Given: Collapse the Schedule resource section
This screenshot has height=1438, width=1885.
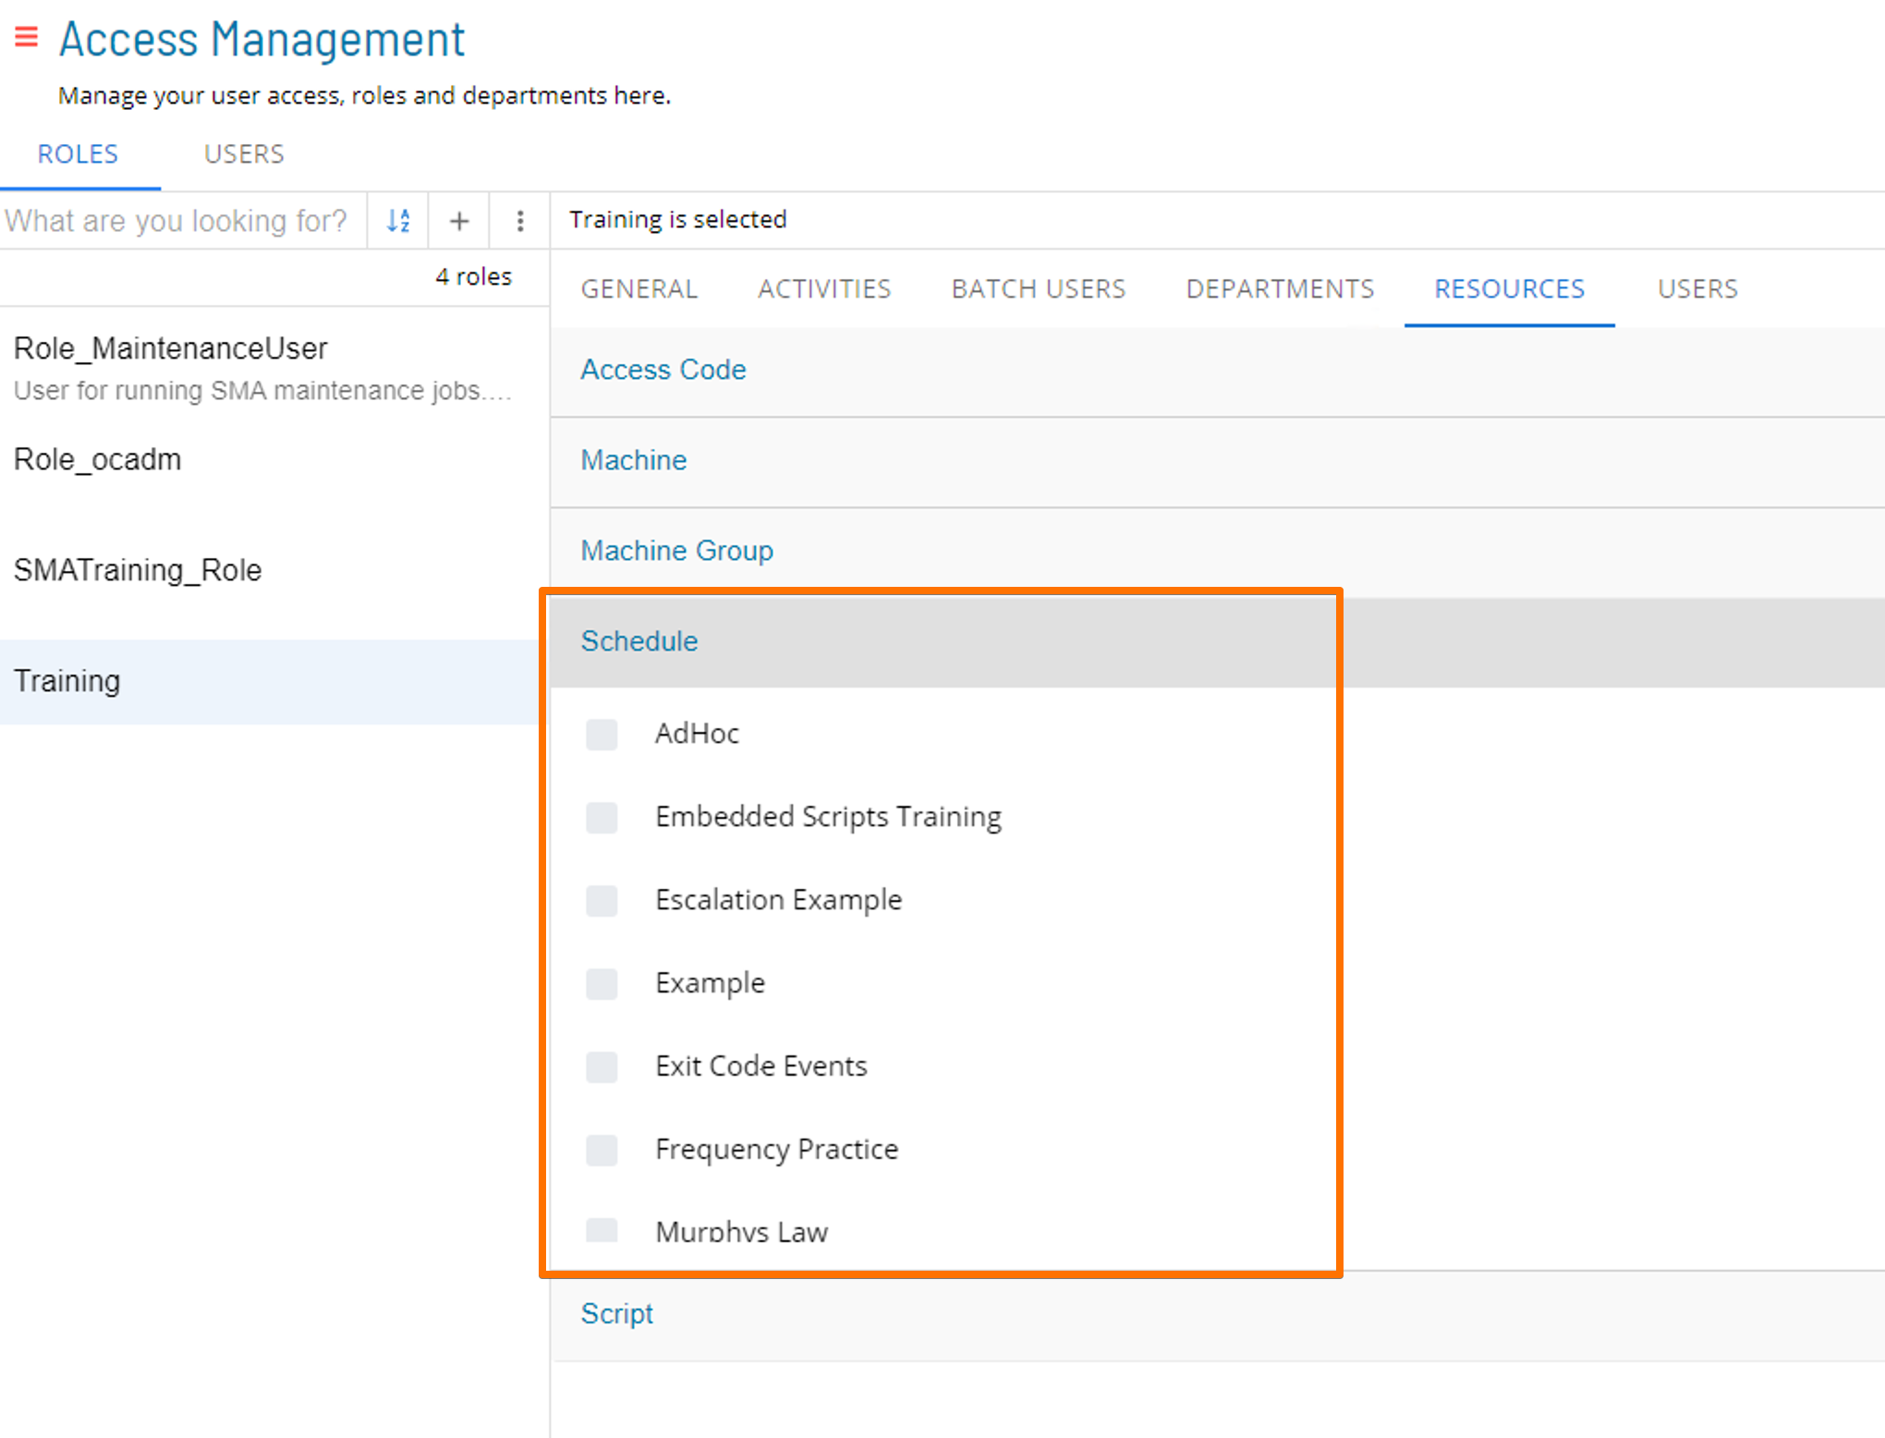Looking at the screenshot, I should (1217, 642).
